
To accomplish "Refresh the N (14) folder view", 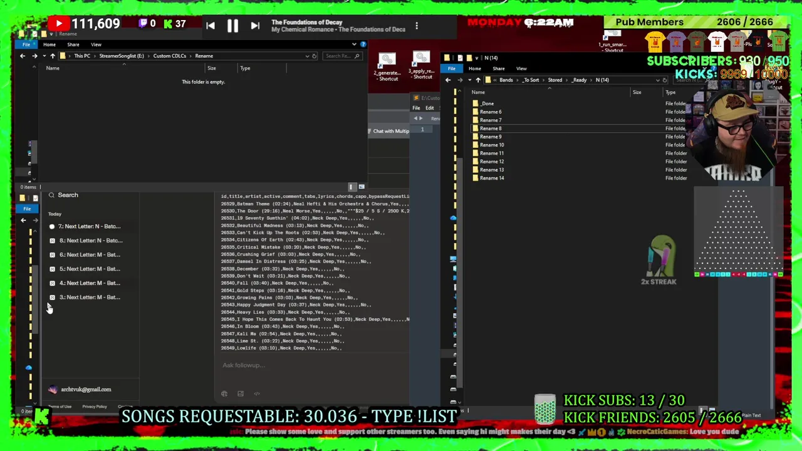I will tap(665, 80).
